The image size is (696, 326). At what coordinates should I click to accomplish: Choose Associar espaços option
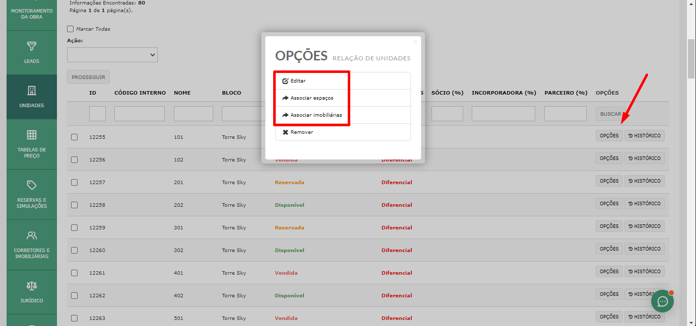pos(343,98)
